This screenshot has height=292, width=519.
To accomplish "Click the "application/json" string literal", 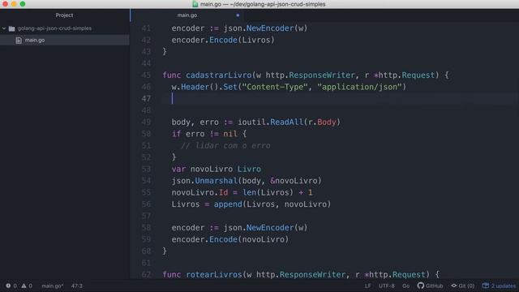I will [x=359, y=87].
